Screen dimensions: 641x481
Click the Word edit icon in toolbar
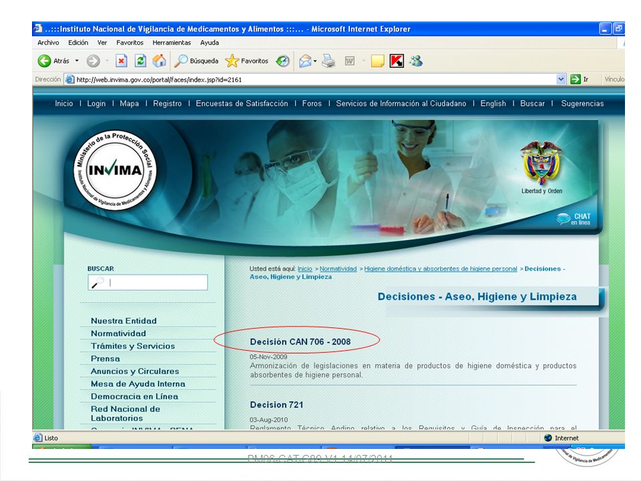point(349,61)
